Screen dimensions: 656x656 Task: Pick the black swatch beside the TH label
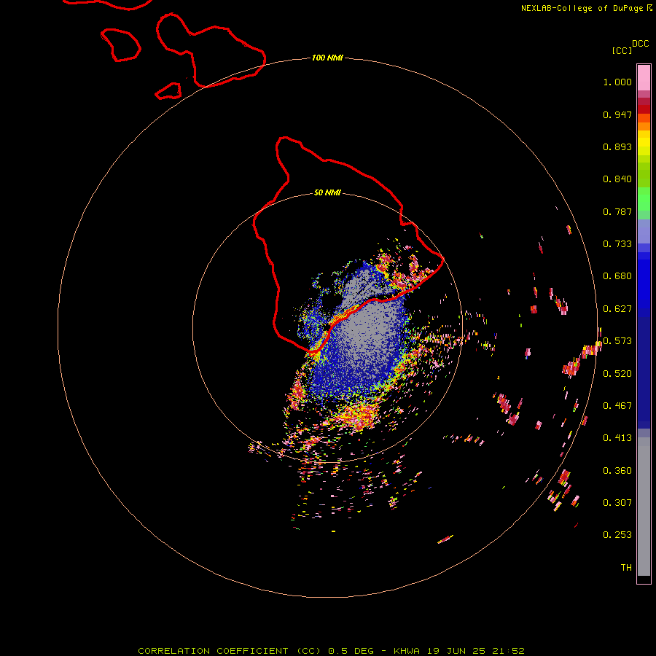644,579
